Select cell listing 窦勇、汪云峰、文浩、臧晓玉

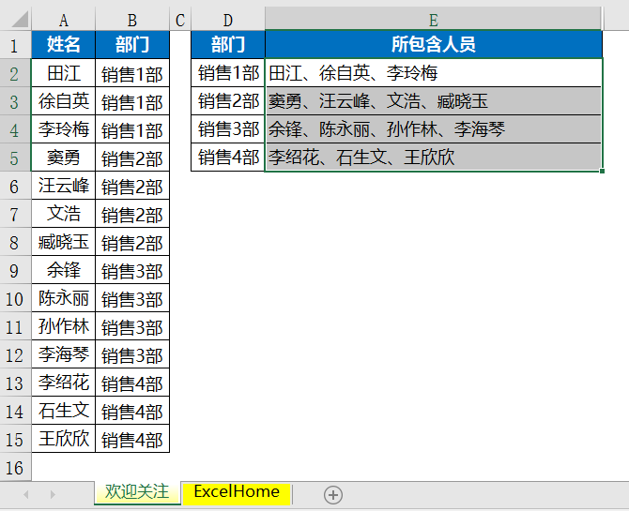click(433, 101)
